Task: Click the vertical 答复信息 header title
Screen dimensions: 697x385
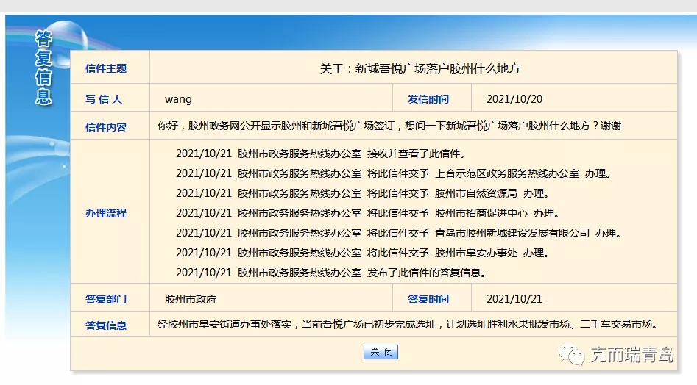Action: coord(43,68)
